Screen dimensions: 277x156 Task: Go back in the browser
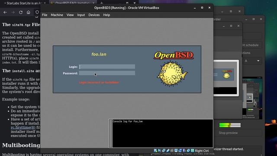coord(5,12)
